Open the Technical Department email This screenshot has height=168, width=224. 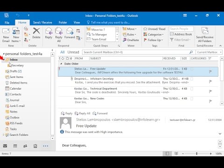coord(138,91)
